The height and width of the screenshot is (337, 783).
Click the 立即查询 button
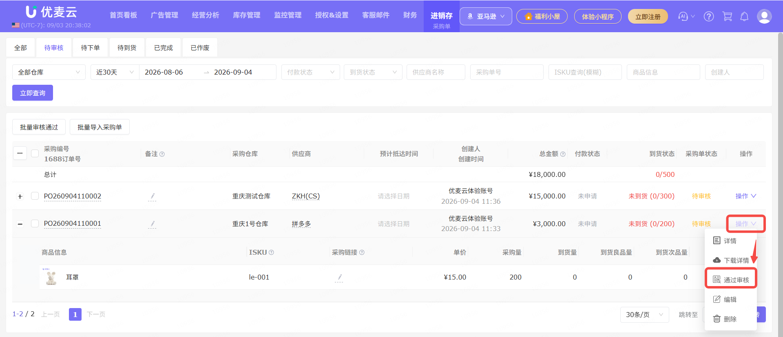click(x=33, y=93)
